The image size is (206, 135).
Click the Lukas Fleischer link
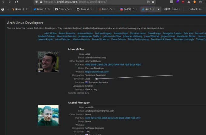tap(62, 39)
